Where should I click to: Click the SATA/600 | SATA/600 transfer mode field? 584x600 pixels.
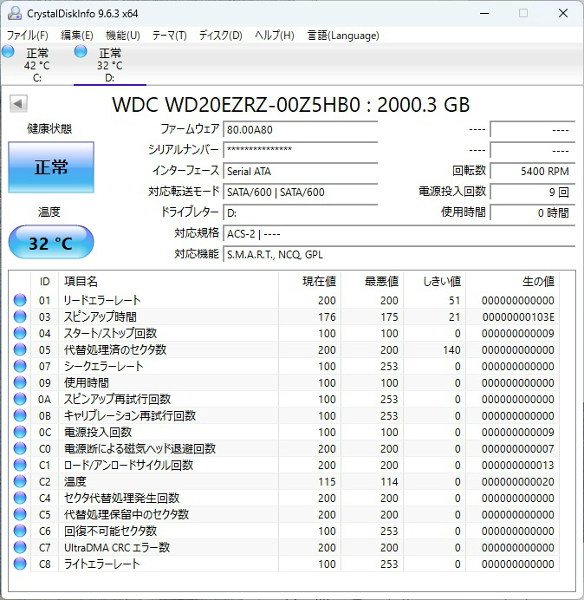pyautogui.click(x=300, y=192)
